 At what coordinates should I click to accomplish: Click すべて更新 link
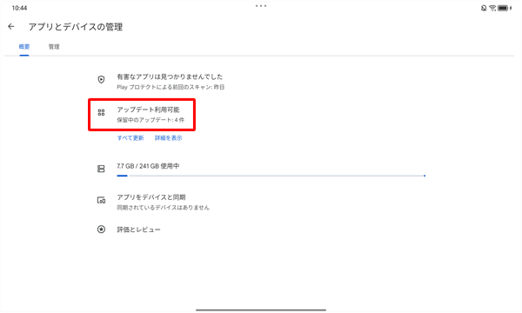(130, 138)
